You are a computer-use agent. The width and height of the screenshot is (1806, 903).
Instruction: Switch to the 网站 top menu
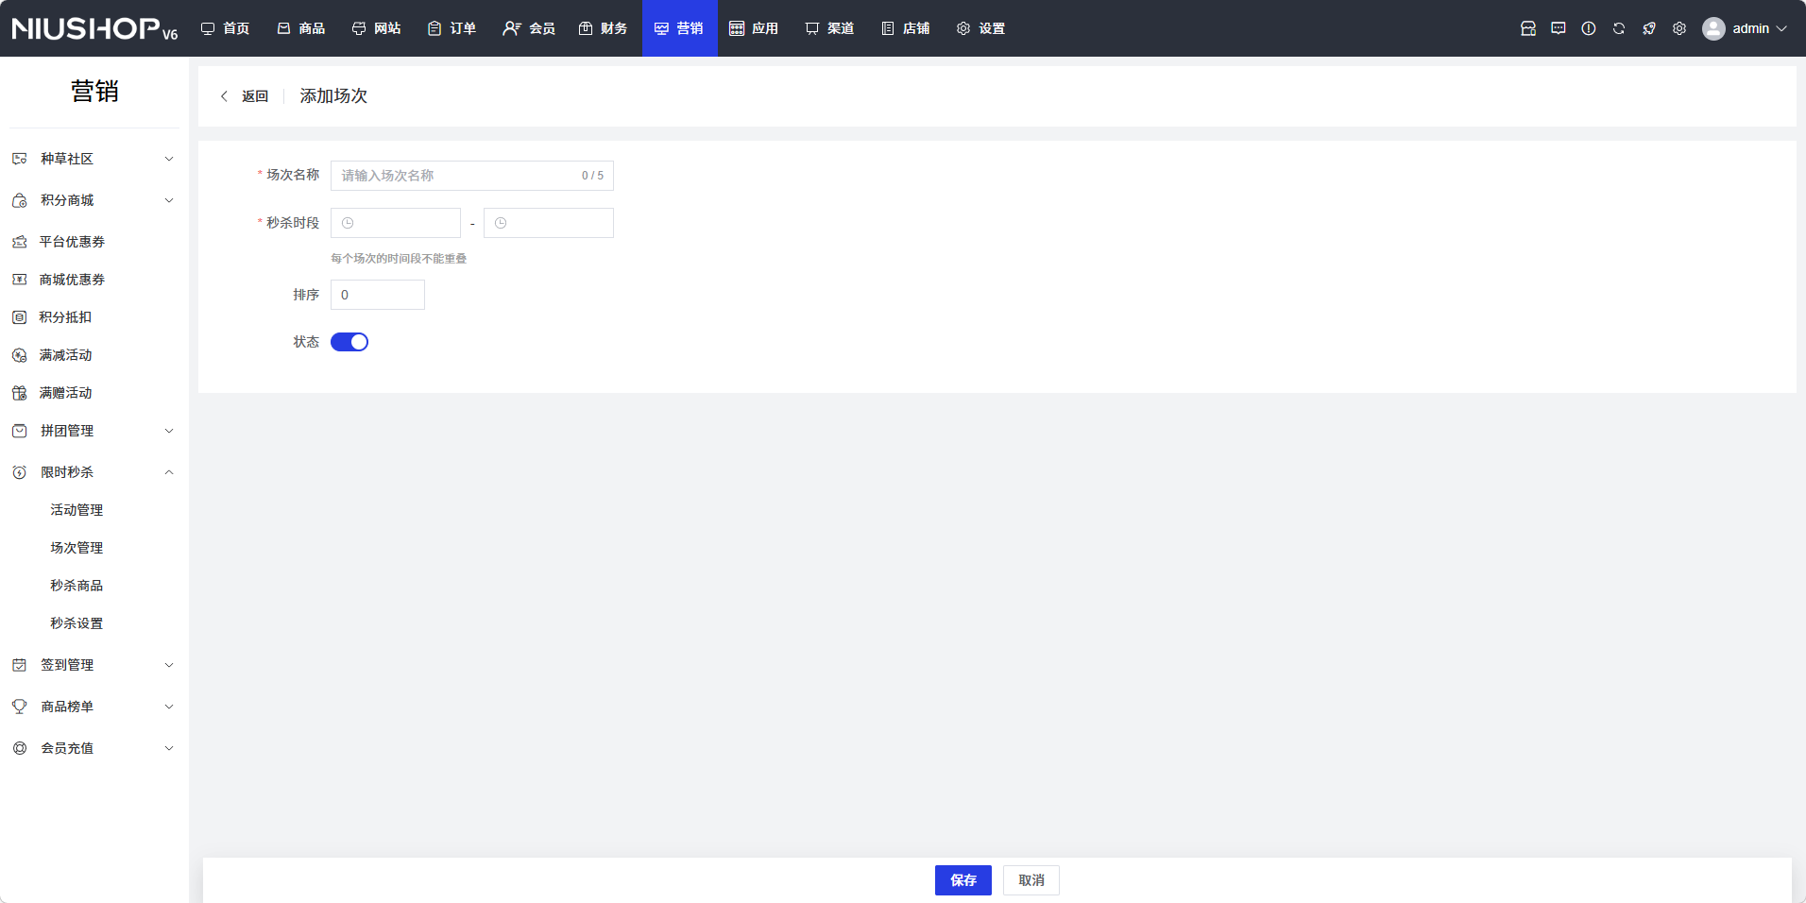click(377, 28)
